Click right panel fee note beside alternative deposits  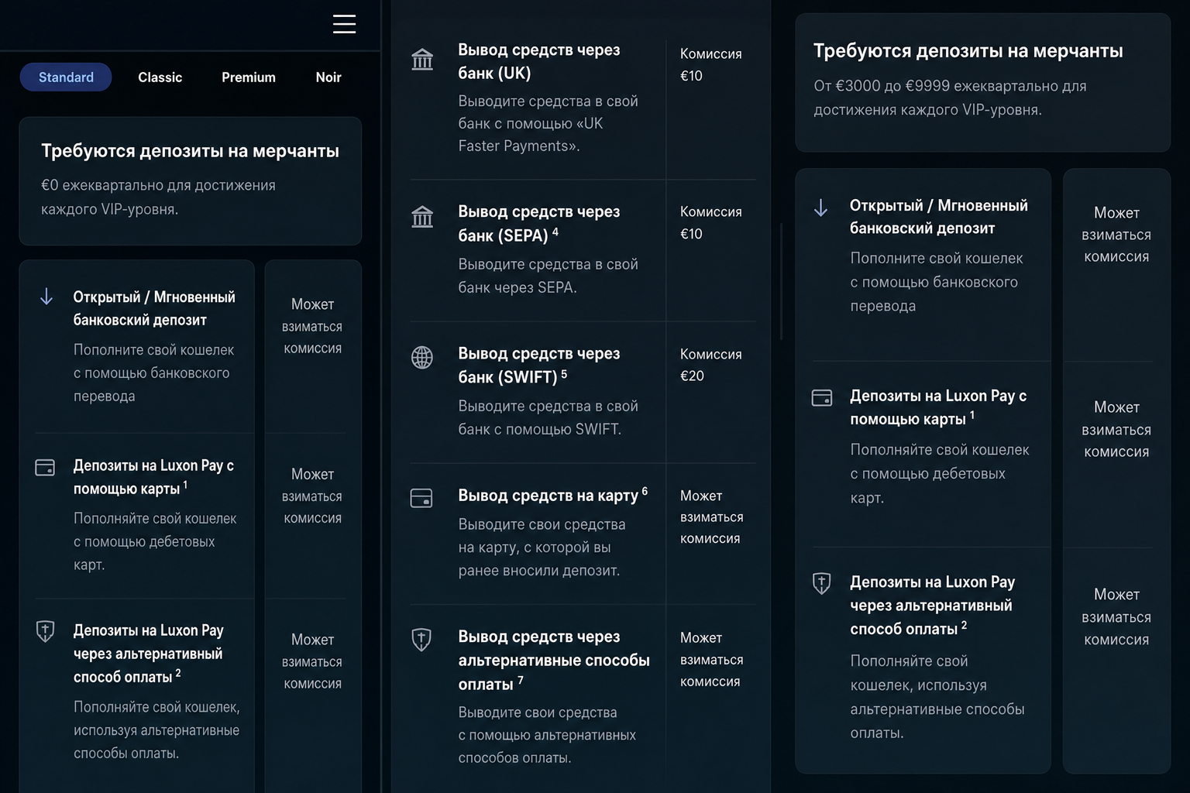pyautogui.click(x=1116, y=616)
